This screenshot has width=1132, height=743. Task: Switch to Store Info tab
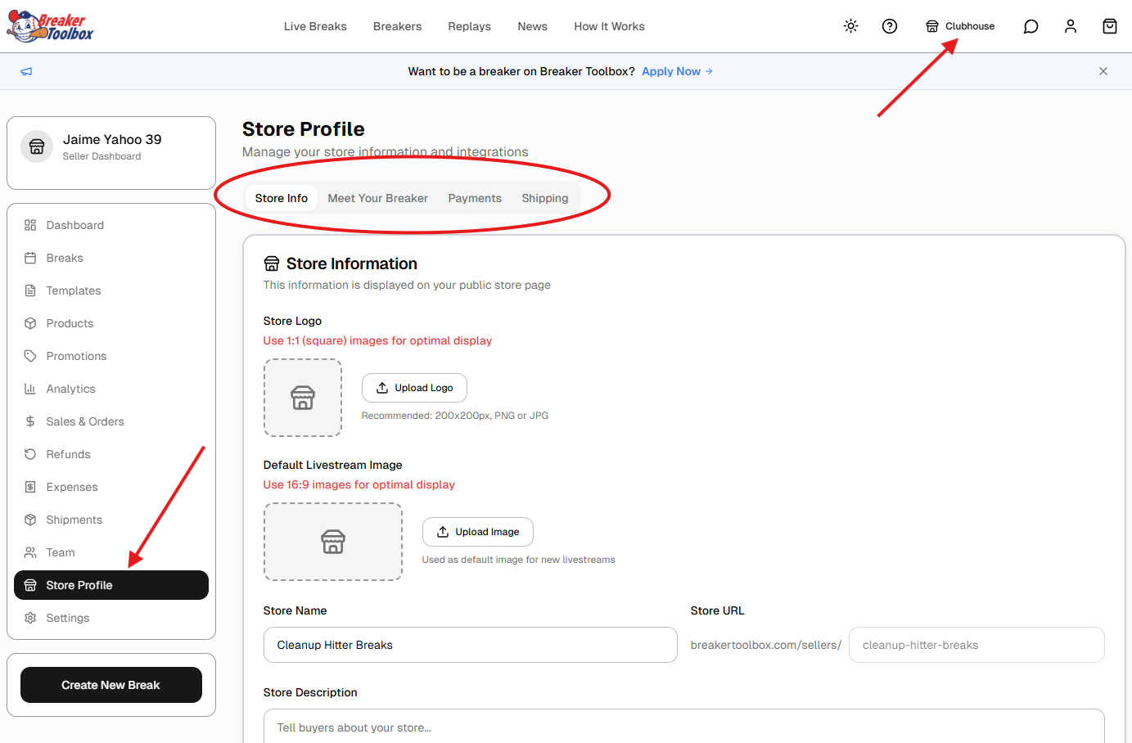(x=282, y=198)
